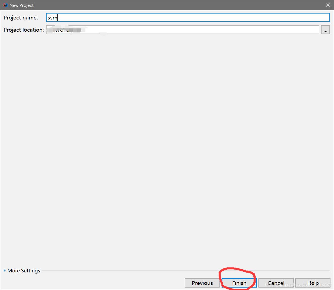334x290 pixels.
Task: Open the project location browse button
Action: (325, 30)
